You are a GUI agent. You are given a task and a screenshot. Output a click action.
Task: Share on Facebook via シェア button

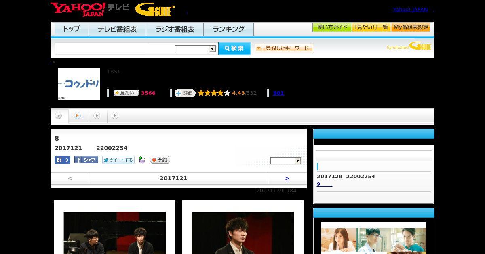click(86, 160)
